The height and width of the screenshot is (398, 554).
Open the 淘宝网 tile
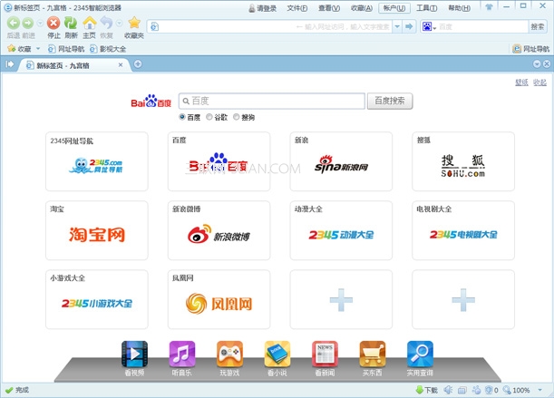(x=97, y=230)
